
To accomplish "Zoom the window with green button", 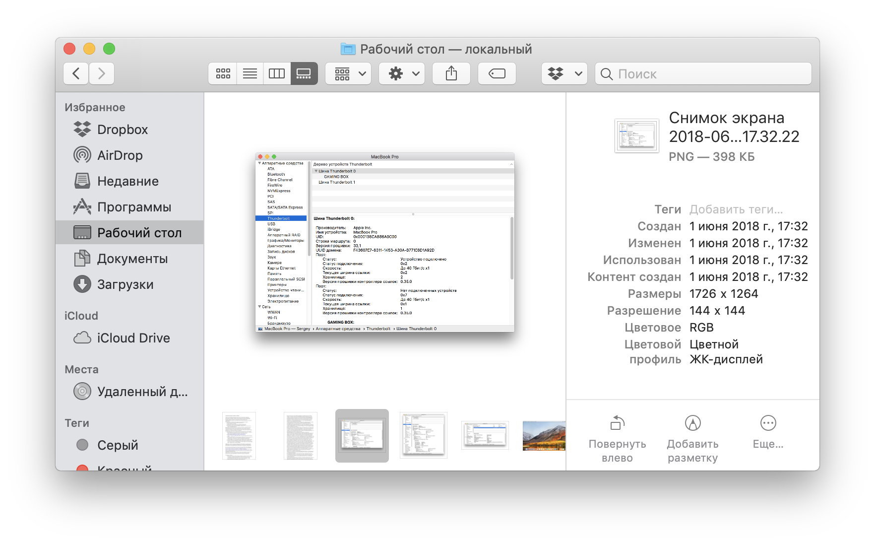I will click(109, 49).
